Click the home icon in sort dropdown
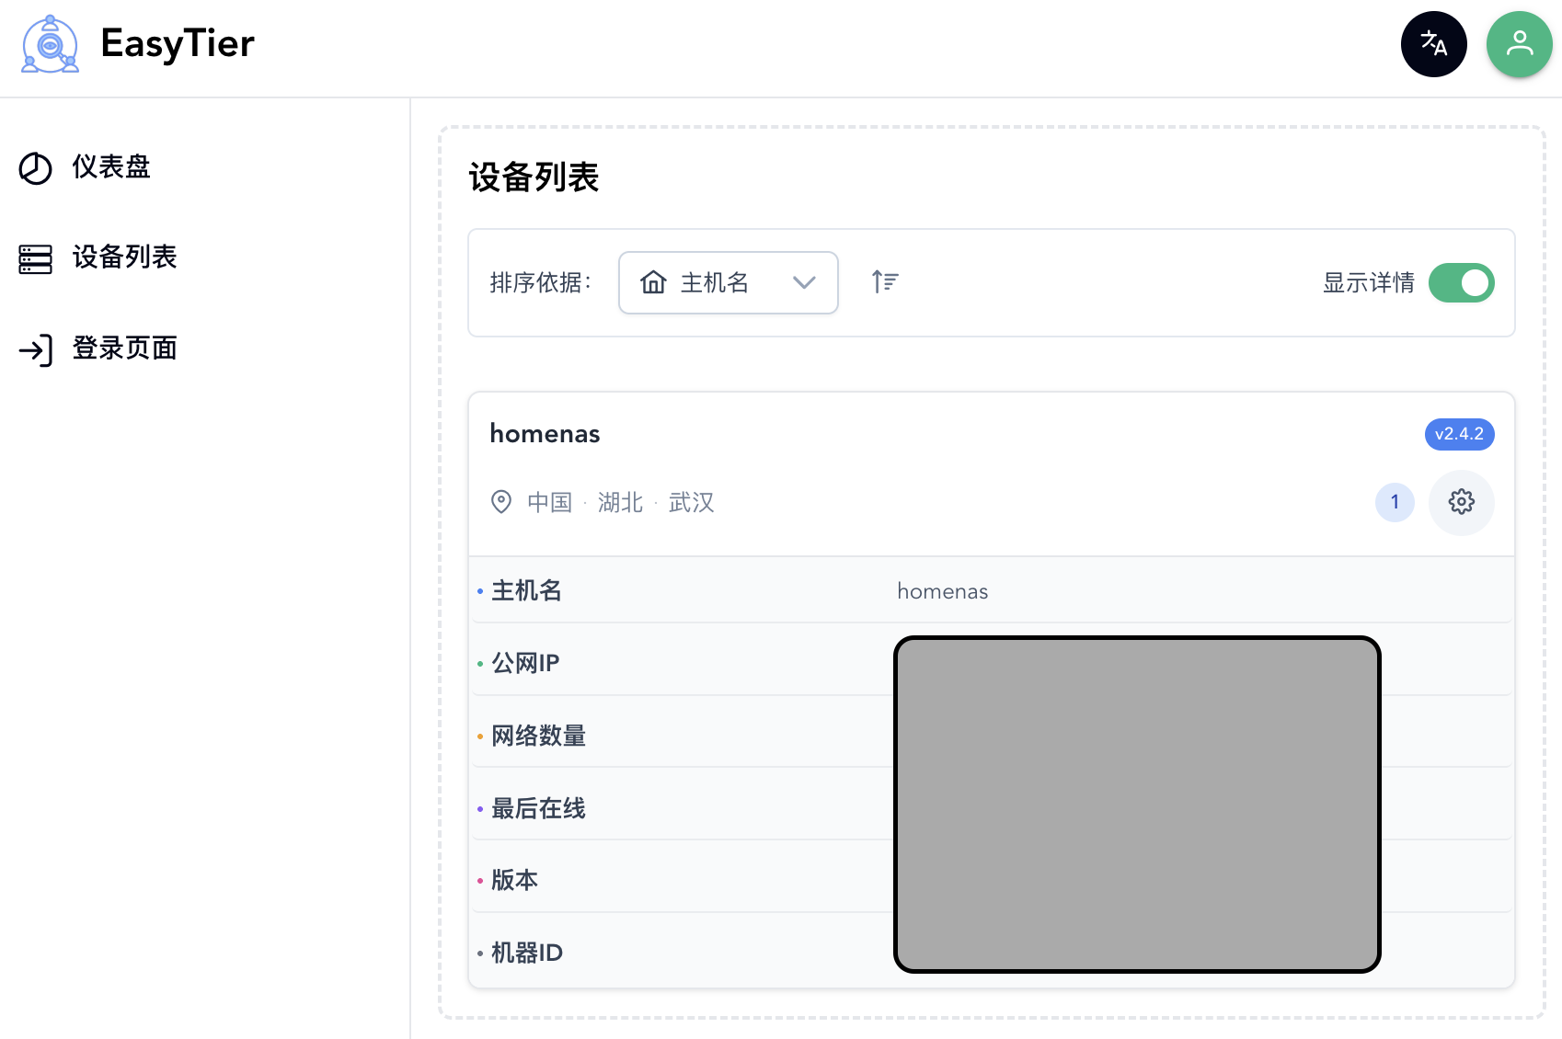 pyautogui.click(x=653, y=282)
